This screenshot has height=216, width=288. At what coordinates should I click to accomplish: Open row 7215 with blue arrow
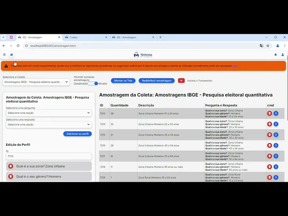pos(276,135)
